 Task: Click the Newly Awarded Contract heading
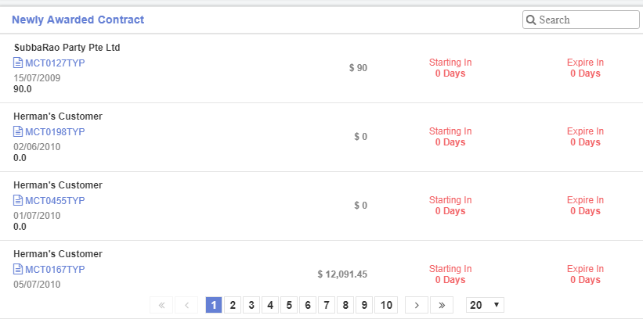tap(78, 20)
